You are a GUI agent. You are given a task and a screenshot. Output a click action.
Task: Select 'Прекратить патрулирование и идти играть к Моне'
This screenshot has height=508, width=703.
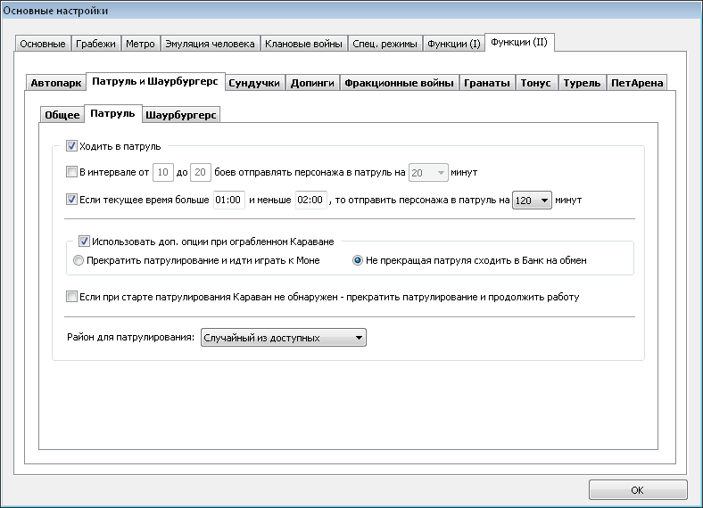(79, 260)
